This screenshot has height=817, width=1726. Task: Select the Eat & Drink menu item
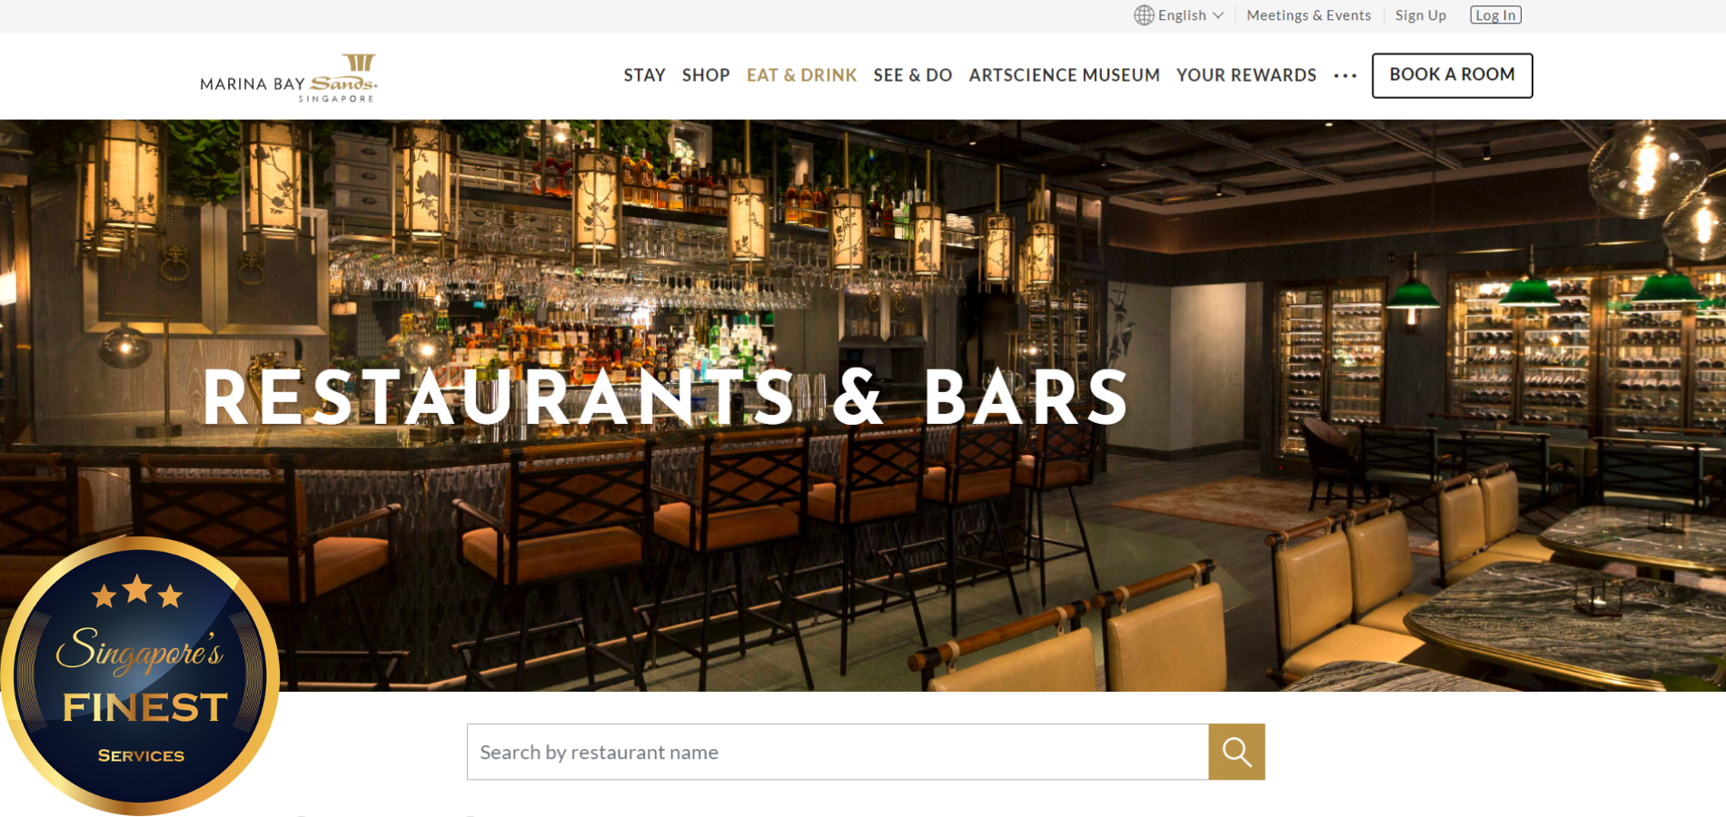(x=801, y=75)
